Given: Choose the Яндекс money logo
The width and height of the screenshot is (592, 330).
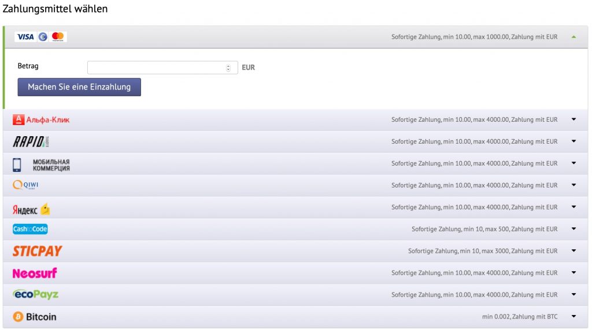Looking at the screenshot, I should [x=32, y=209].
